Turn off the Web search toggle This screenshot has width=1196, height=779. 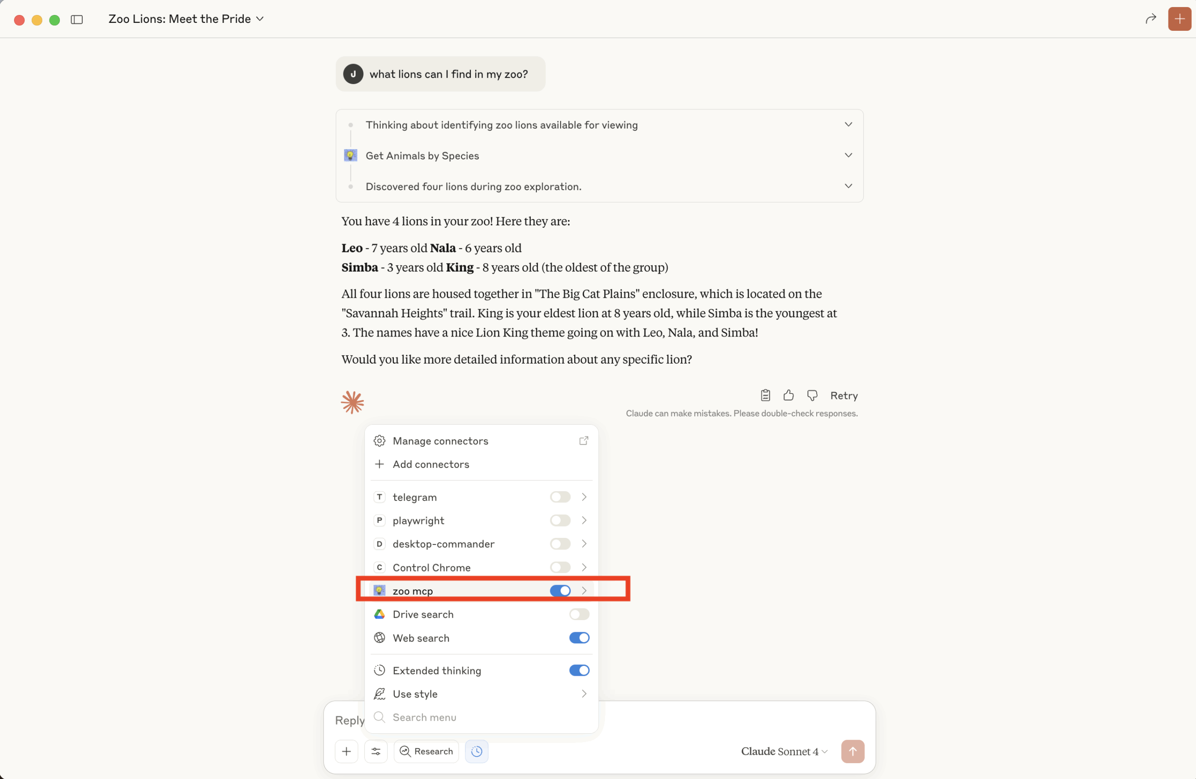tap(579, 638)
